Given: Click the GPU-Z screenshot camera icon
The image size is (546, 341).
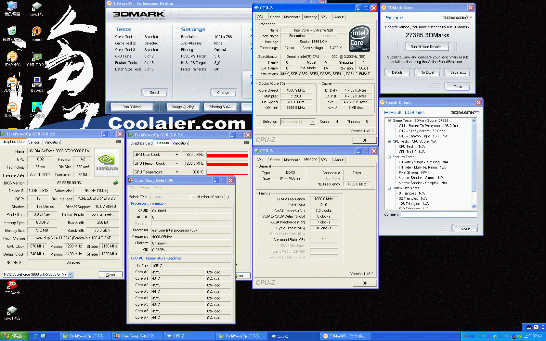Looking at the screenshot, I should (118, 142).
